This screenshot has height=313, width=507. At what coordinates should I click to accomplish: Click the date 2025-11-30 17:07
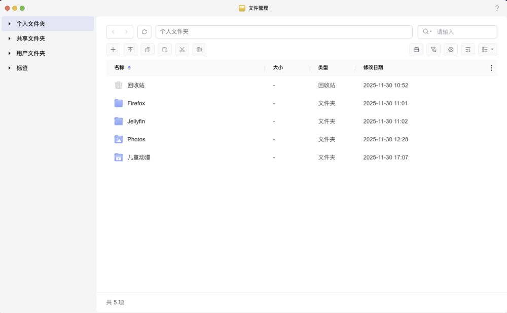click(385, 158)
